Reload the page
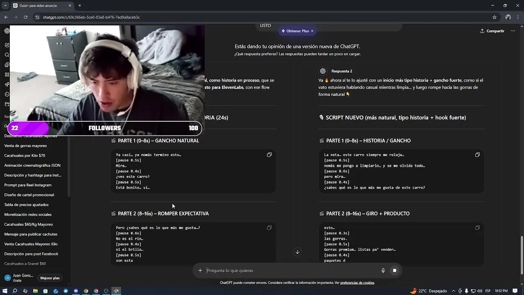Viewport: 524px width, 295px height. point(25,17)
